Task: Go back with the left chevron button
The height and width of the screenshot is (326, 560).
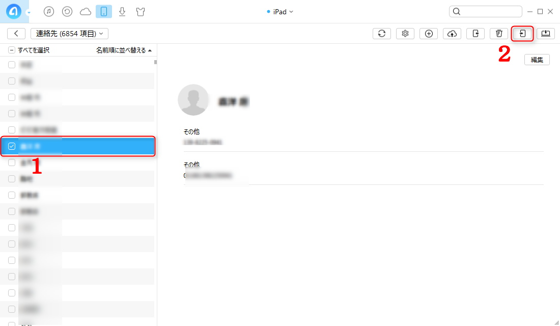Action: (16, 33)
